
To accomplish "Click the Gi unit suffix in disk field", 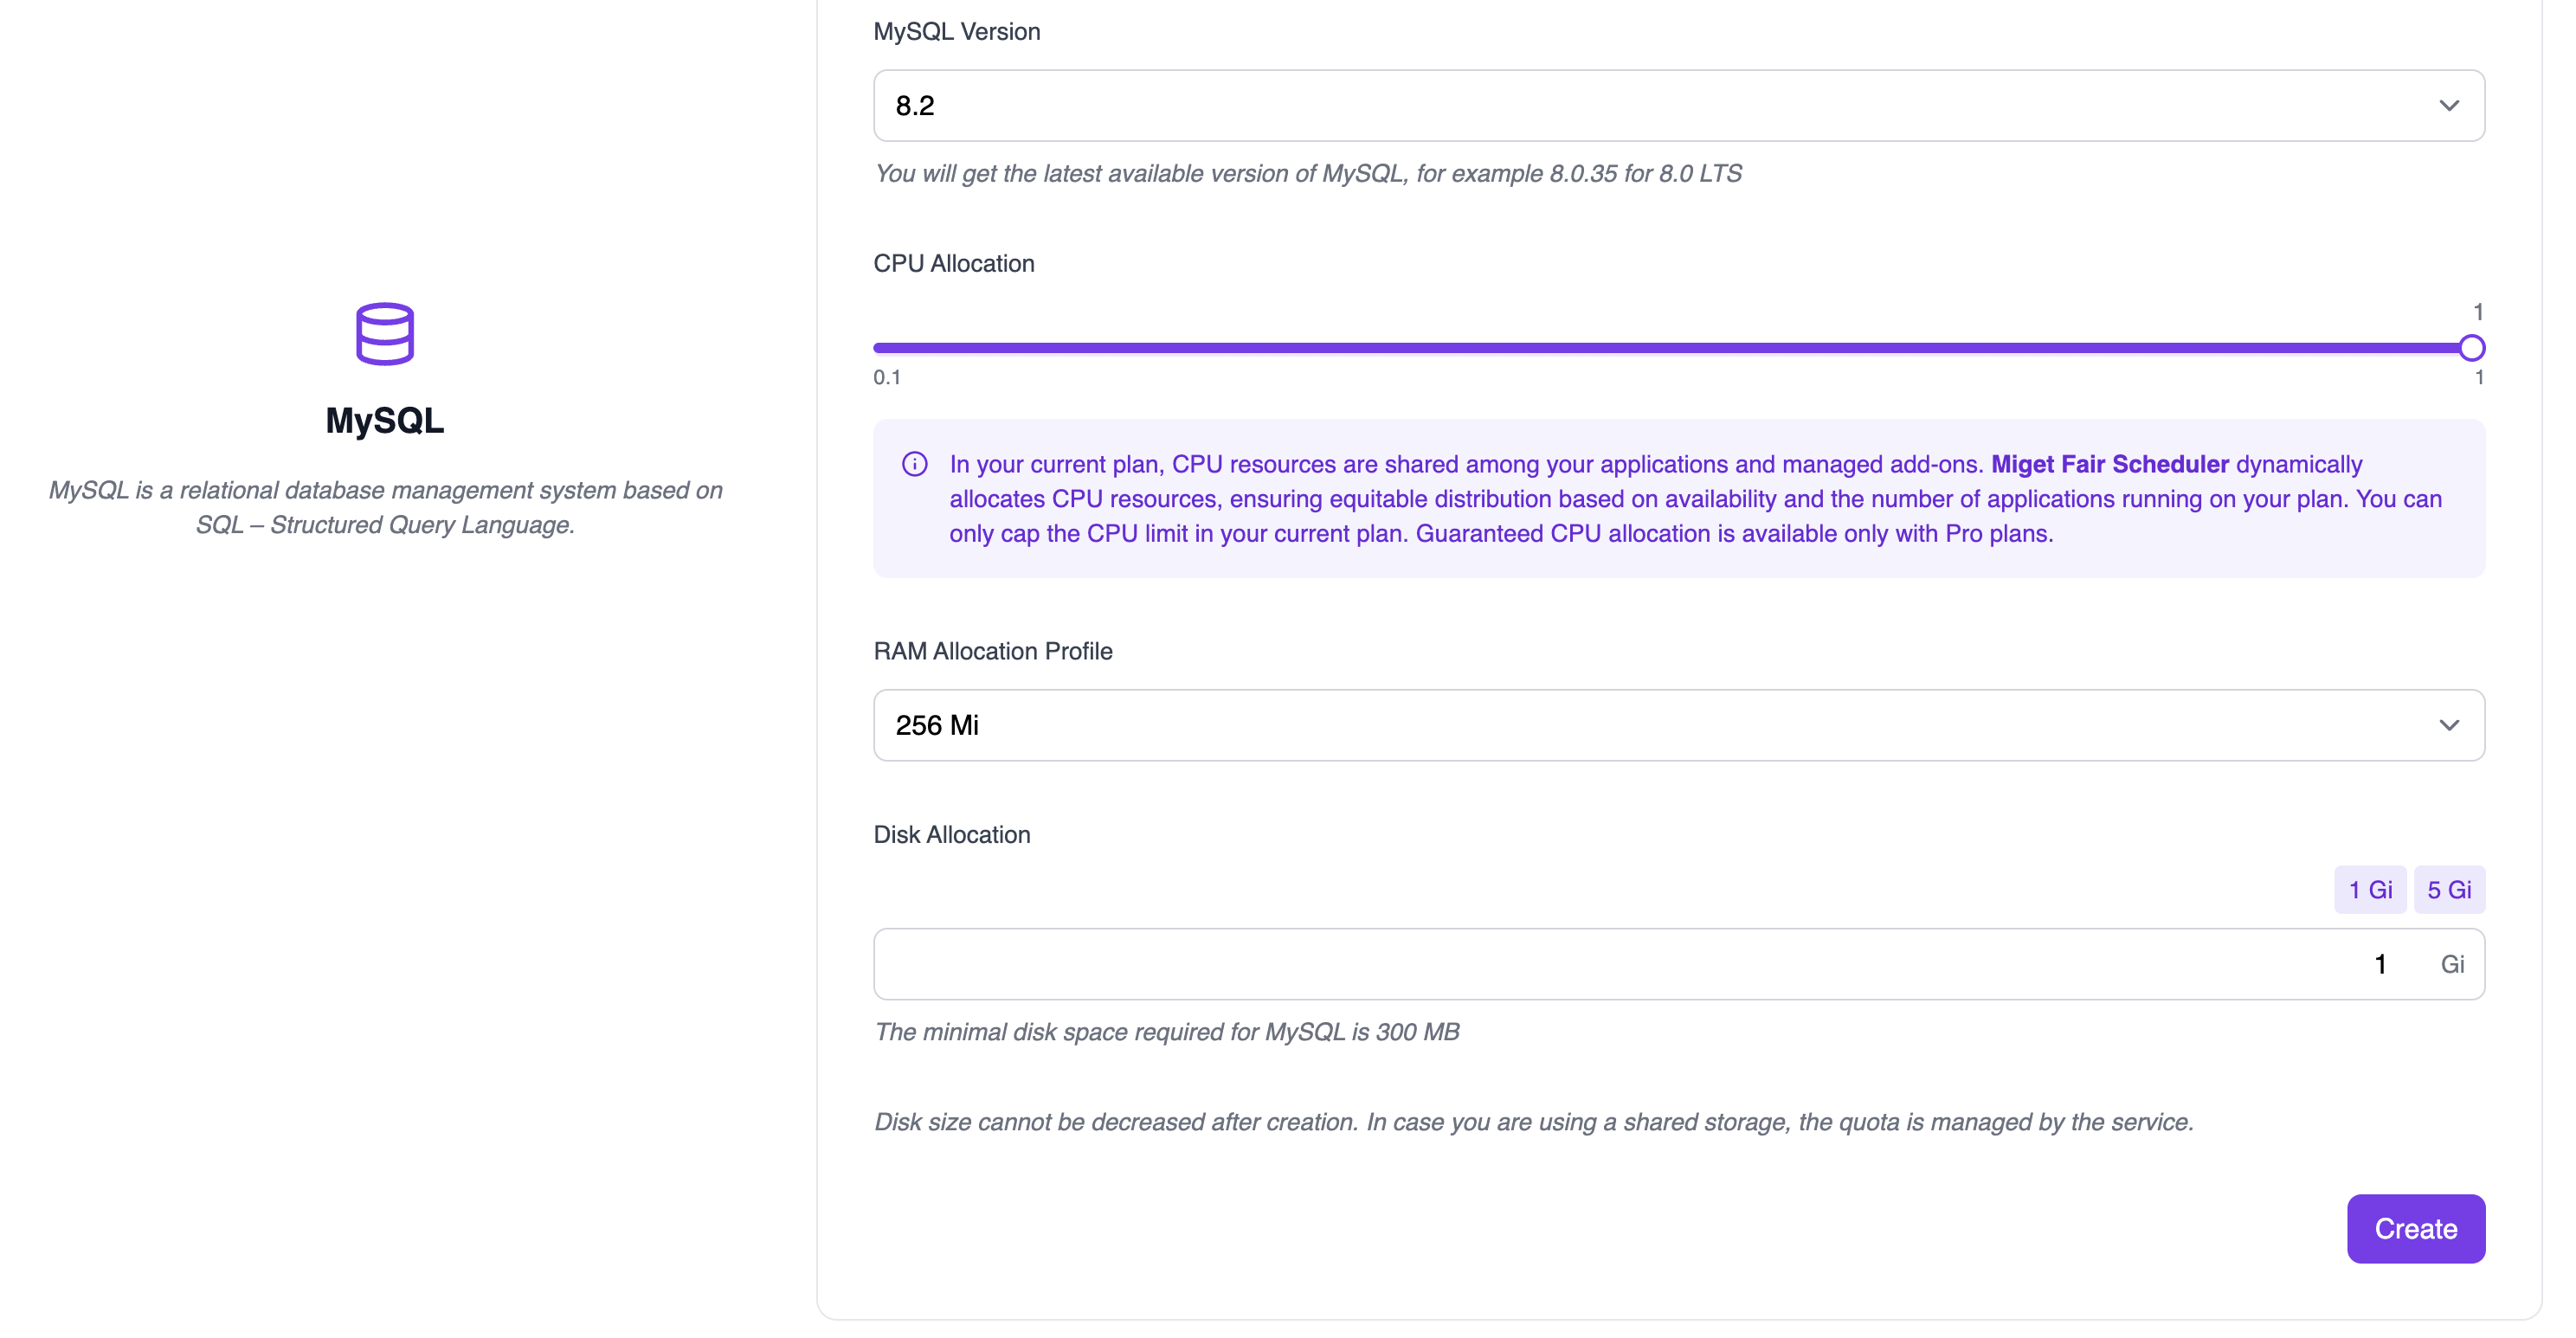I will click(2452, 964).
